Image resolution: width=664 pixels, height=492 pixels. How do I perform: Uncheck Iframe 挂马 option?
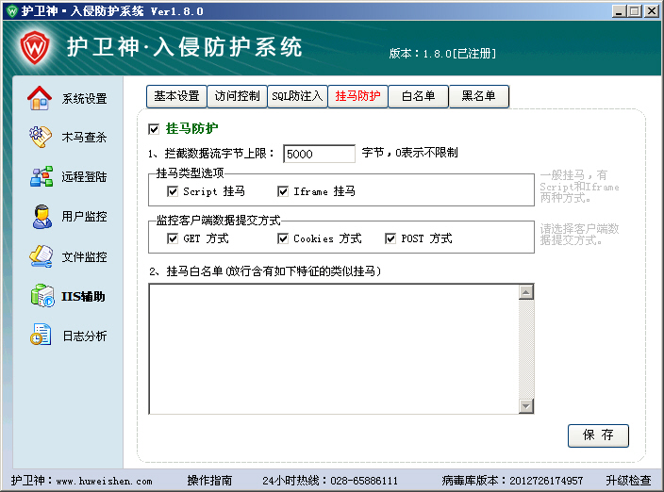pyautogui.click(x=282, y=191)
